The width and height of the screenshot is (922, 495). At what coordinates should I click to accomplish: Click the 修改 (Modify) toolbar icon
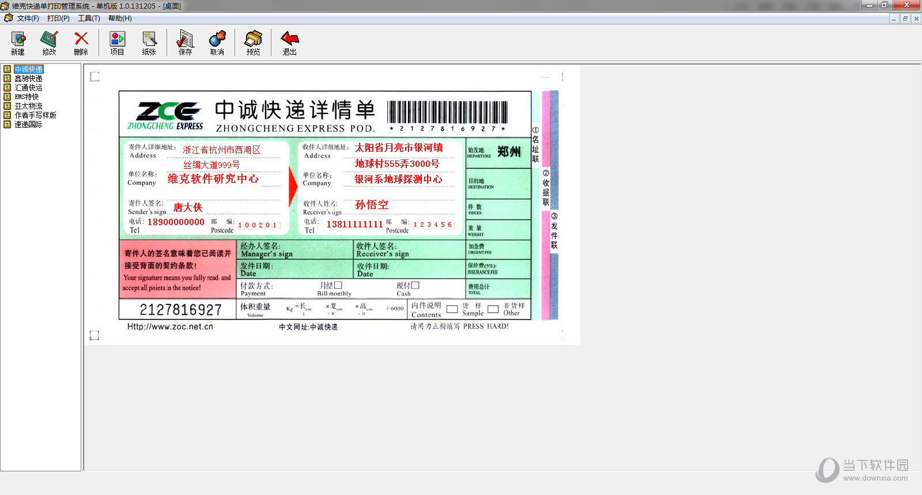50,43
